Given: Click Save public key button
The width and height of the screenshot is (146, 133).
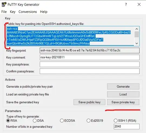Looking at the screenshot, I should (x=89, y=102).
